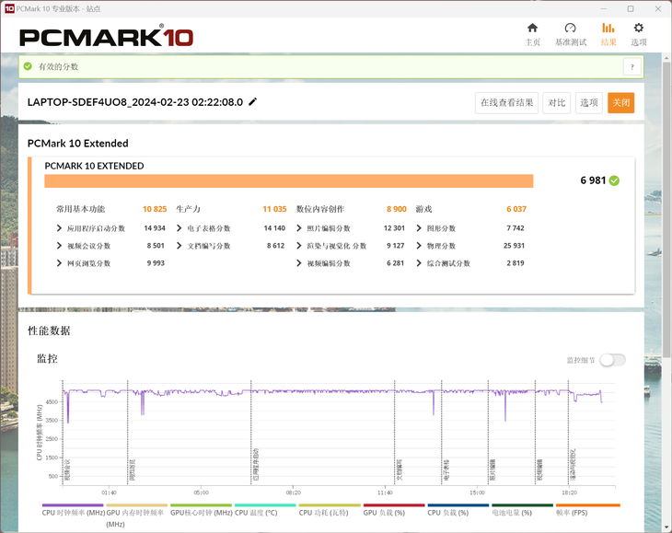This screenshot has width=672, height=533.
Task: Click the pencil icon to rename result
Action: point(253,101)
